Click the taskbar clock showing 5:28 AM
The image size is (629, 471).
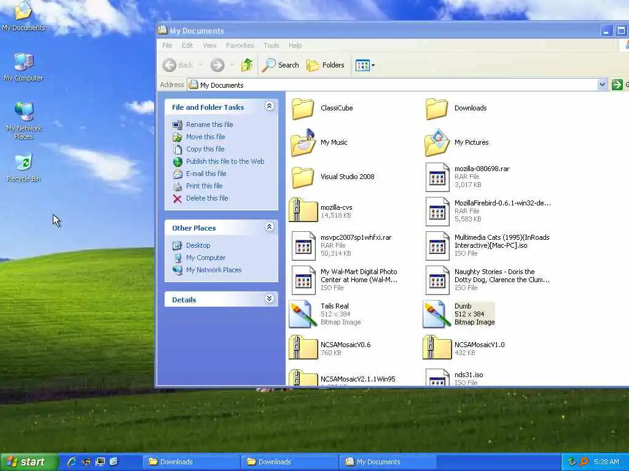point(606,462)
